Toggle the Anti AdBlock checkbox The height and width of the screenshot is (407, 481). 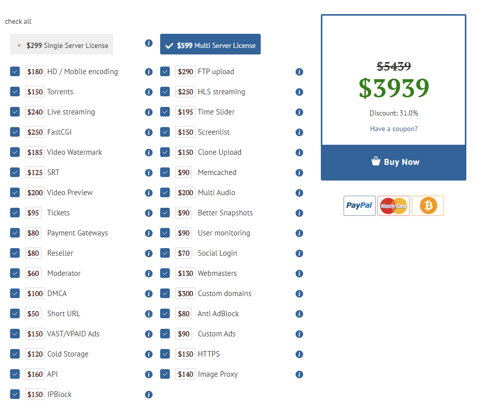(165, 314)
